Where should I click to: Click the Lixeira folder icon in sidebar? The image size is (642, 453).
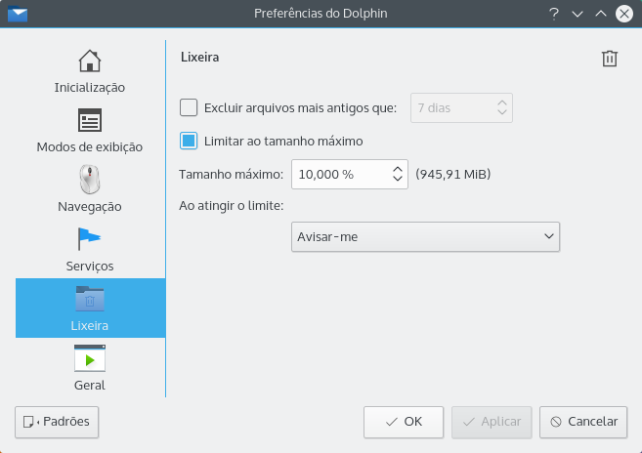(x=90, y=299)
